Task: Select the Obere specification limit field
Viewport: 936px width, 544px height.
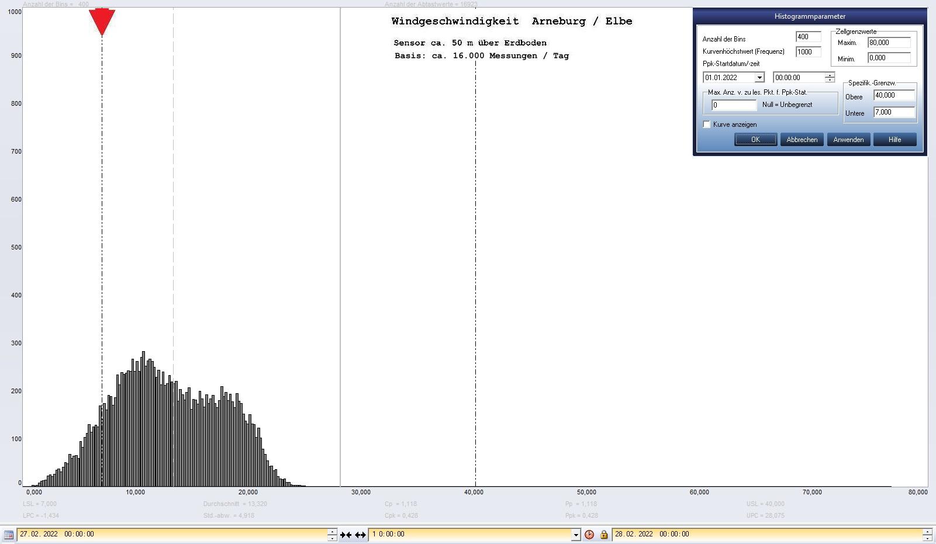Action: click(893, 95)
